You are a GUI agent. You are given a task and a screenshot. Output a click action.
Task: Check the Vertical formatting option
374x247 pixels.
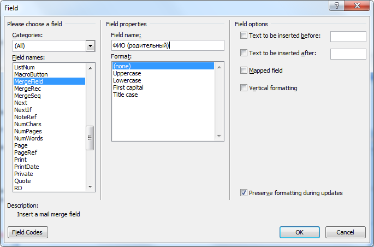244,88
